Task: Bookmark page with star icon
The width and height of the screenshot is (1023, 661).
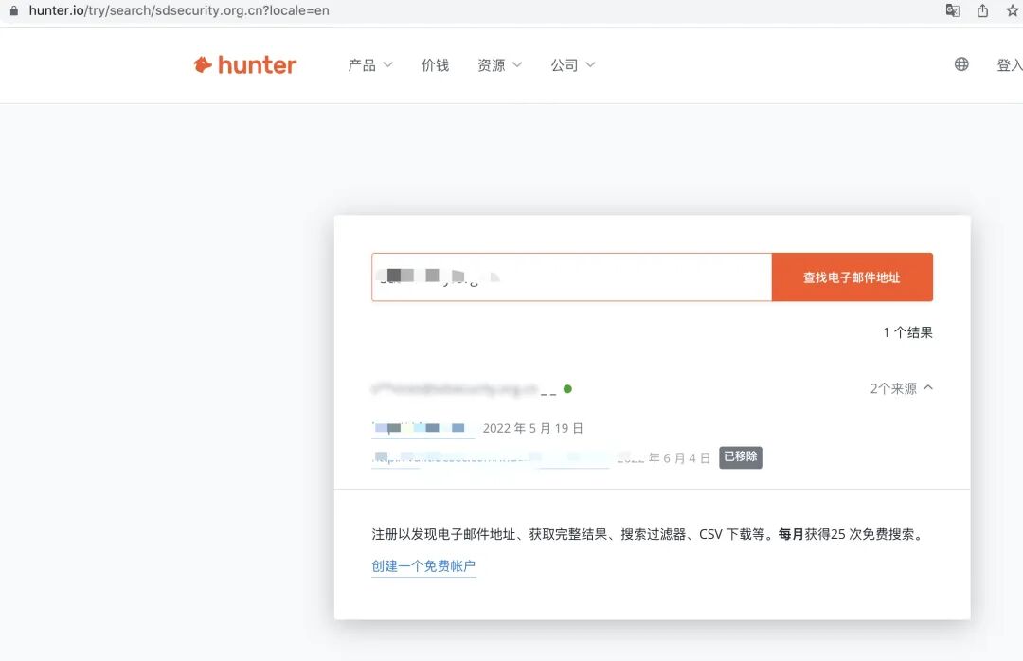Action: [x=1012, y=10]
